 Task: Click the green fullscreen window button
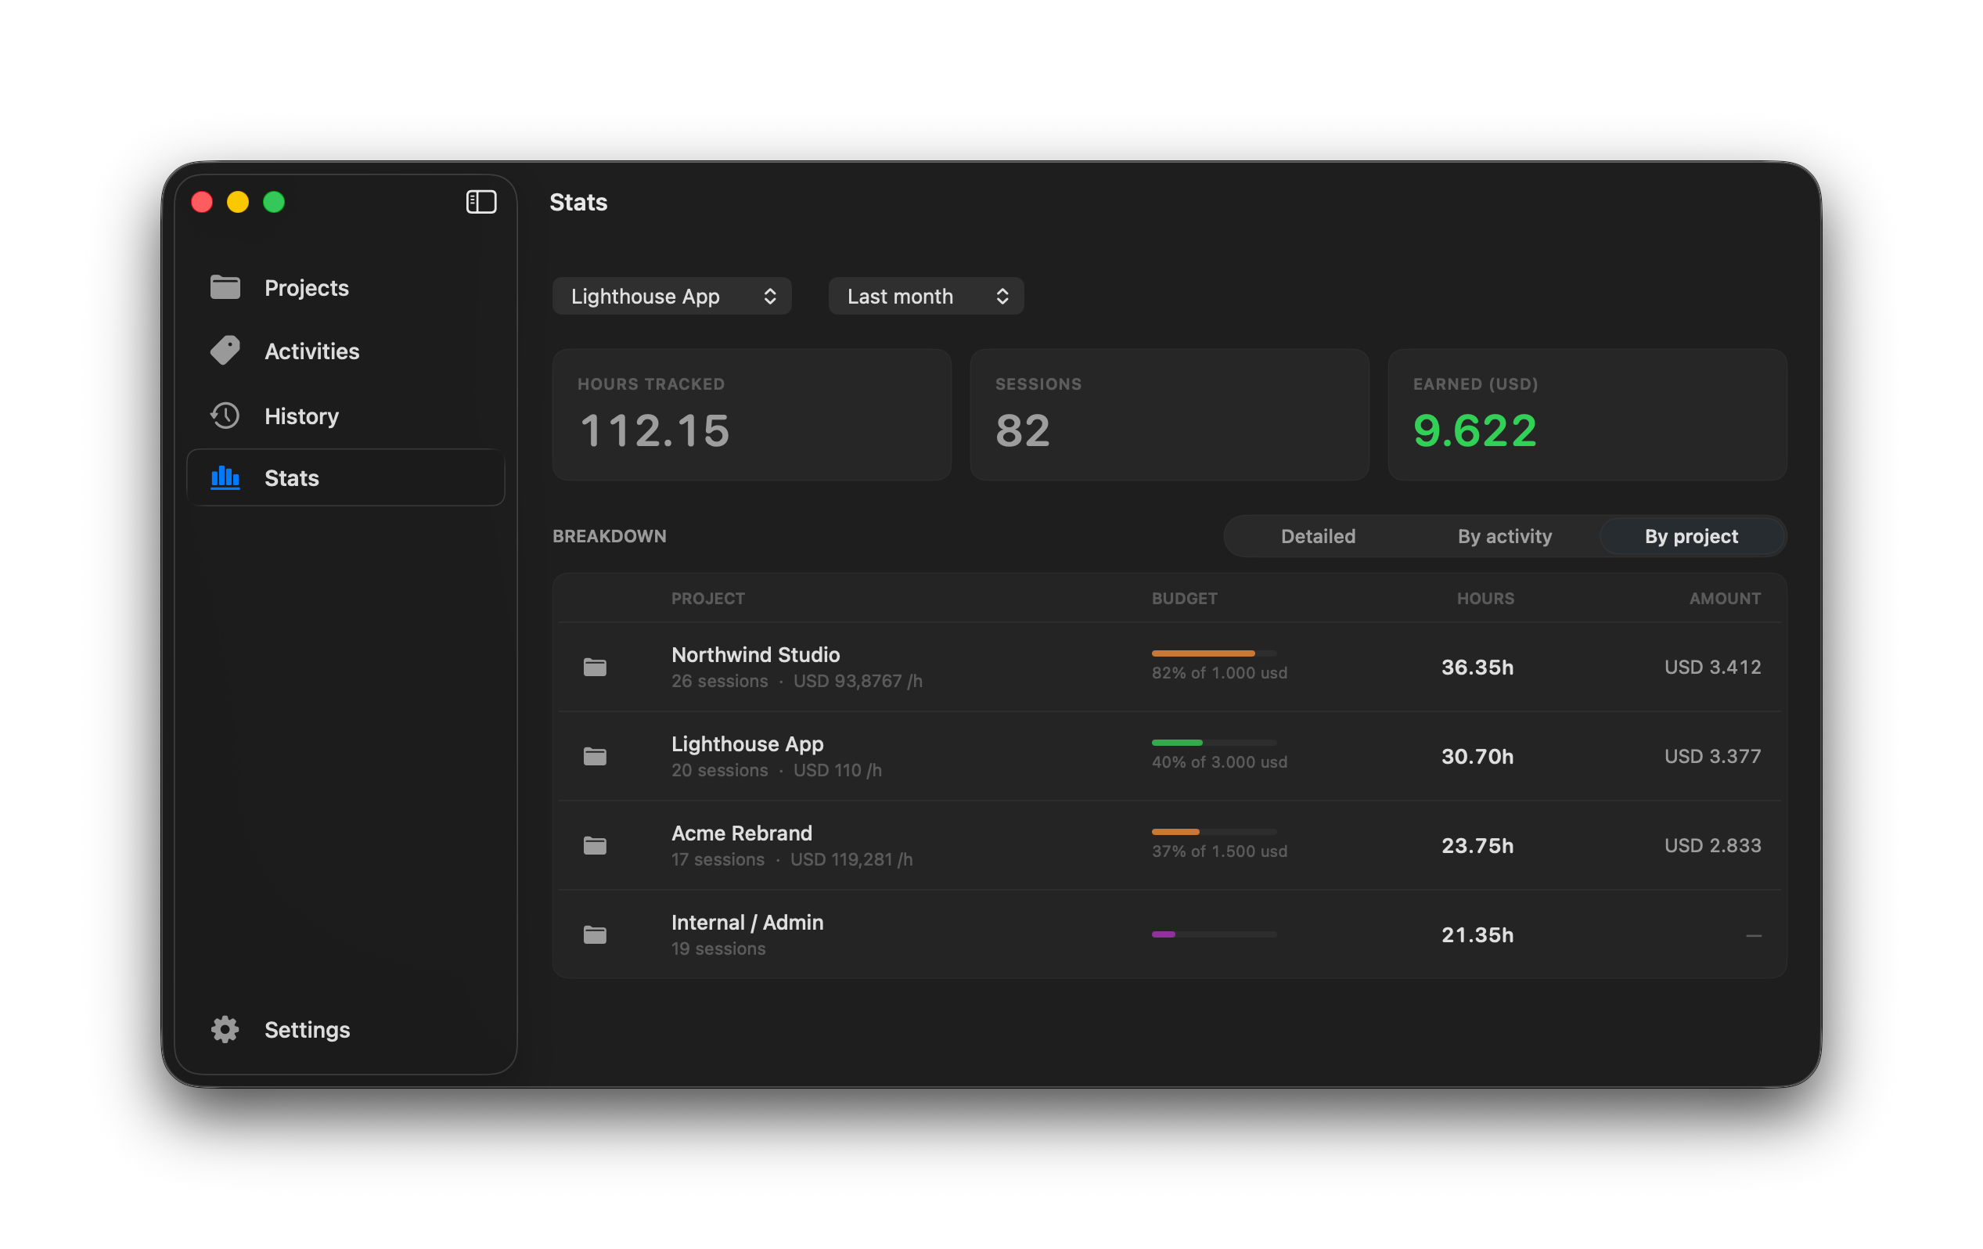274,202
